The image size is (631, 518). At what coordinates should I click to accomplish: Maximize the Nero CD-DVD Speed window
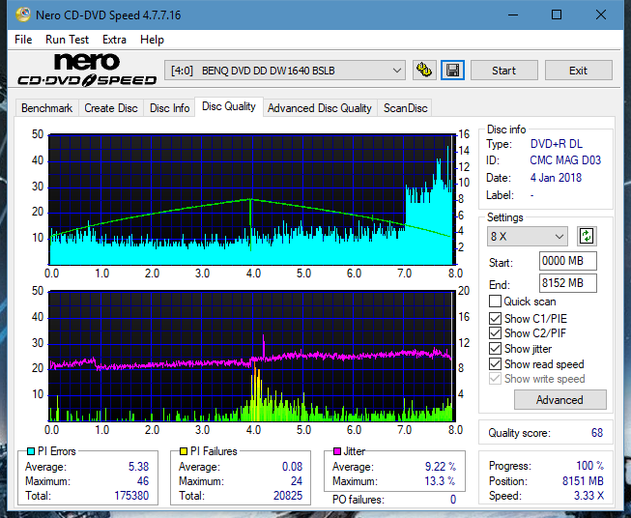(557, 14)
